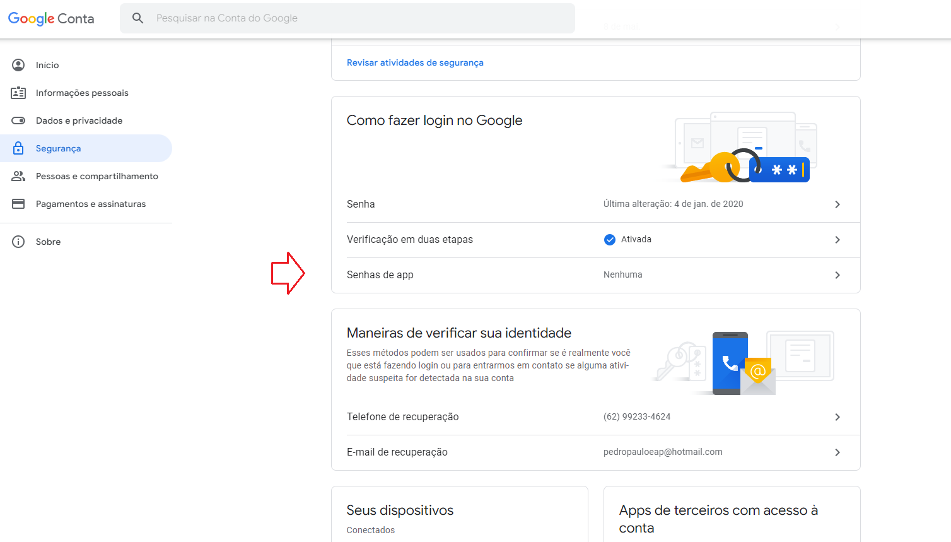
Task: Click the Informações pessoais ID card icon
Action: click(x=18, y=93)
